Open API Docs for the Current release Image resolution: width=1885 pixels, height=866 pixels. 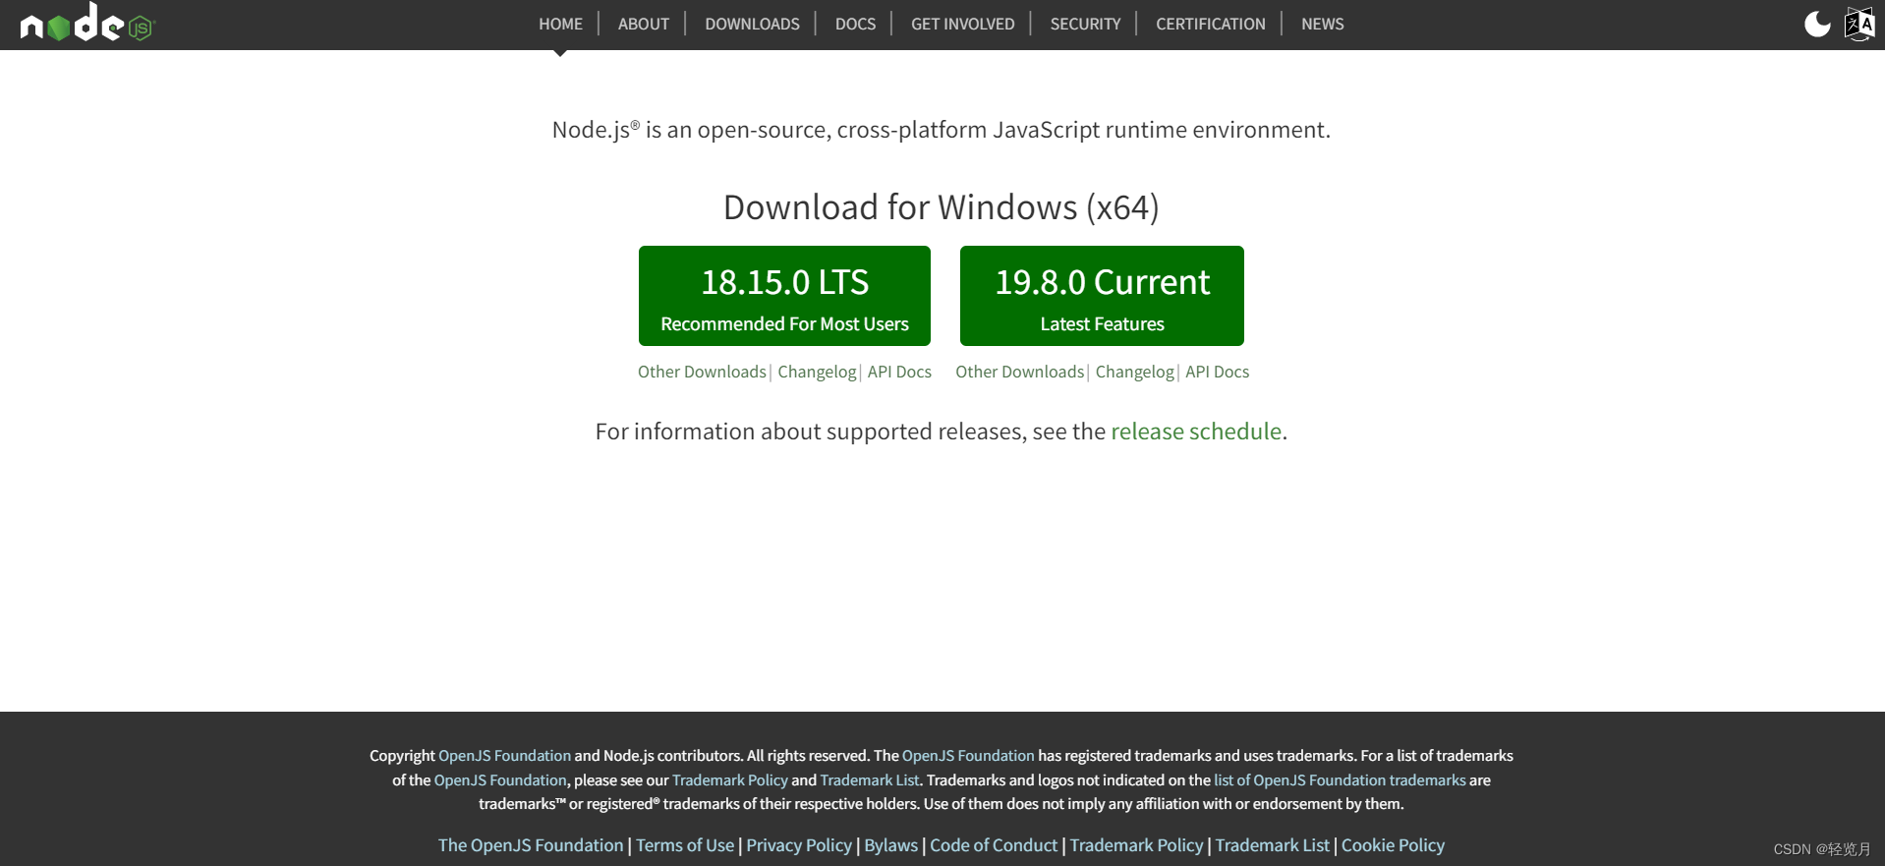(1217, 372)
